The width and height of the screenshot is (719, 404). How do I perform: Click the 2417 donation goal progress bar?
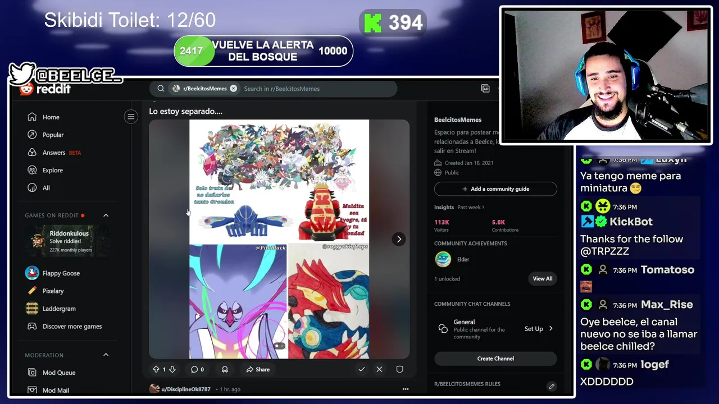[263, 51]
